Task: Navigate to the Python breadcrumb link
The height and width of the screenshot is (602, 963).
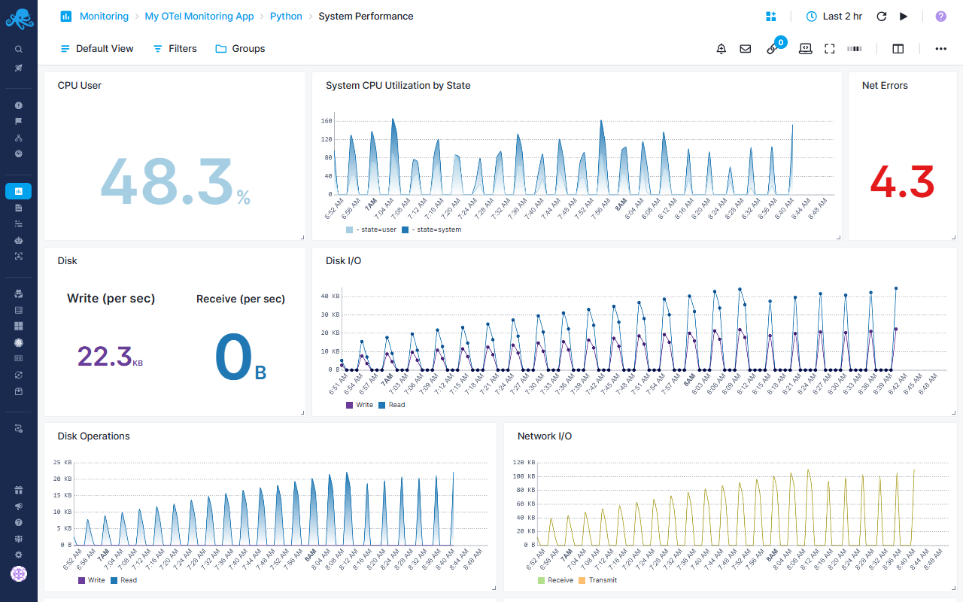Action: (x=286, y=16)
